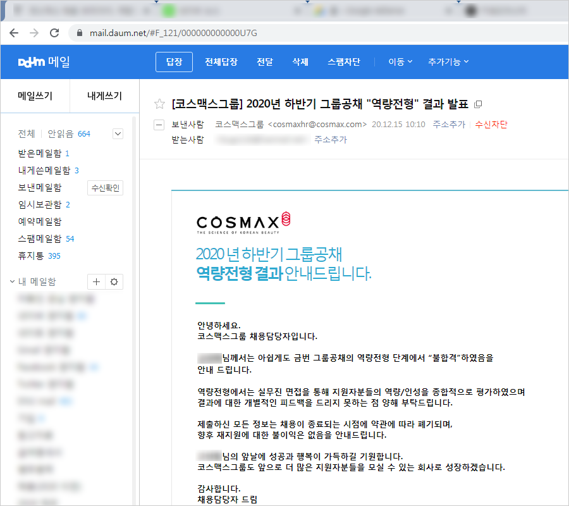Star this email with star icon
This screenshot has height=506, width=569.
159,104
